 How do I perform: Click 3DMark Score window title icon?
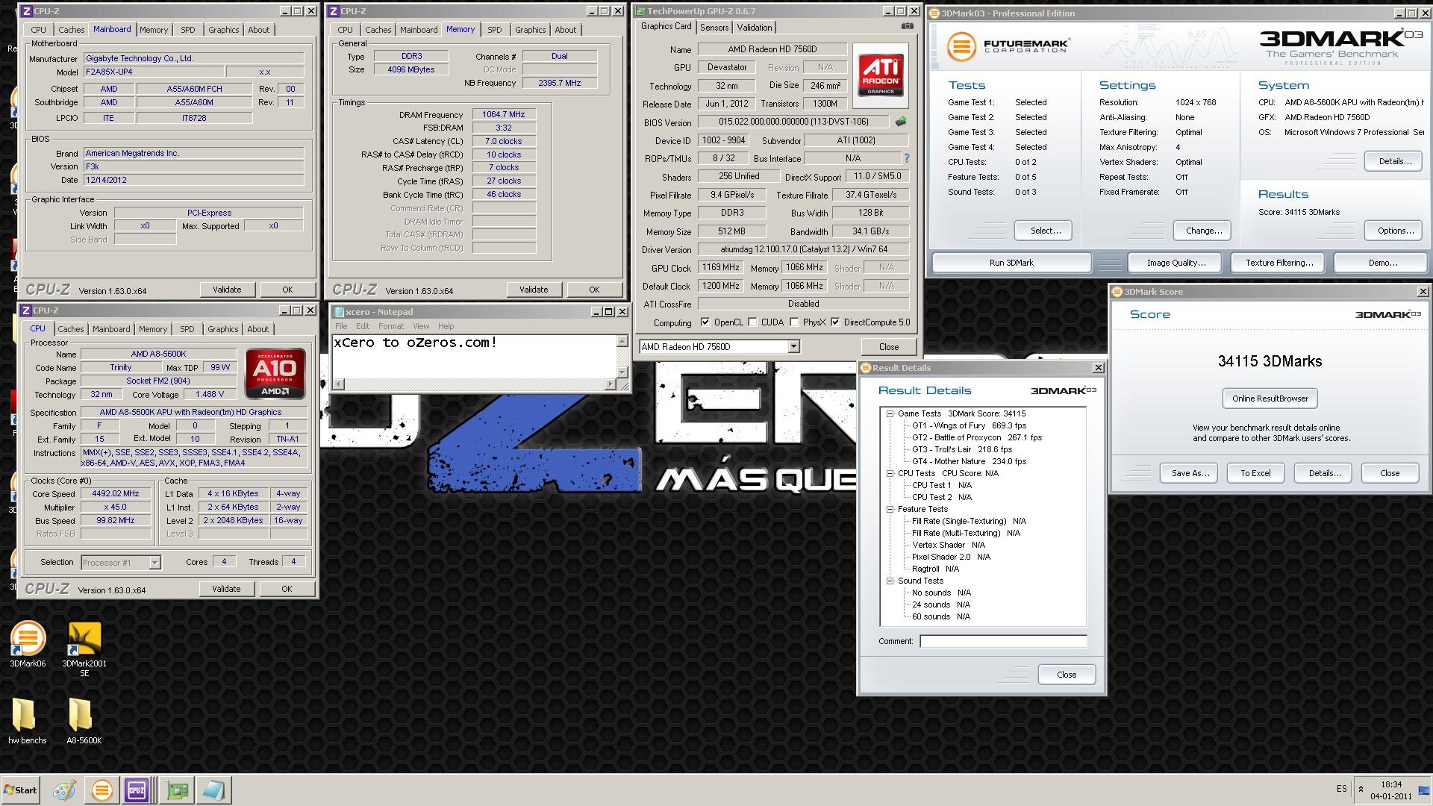pyautogui.click(x=1117, y=292)
